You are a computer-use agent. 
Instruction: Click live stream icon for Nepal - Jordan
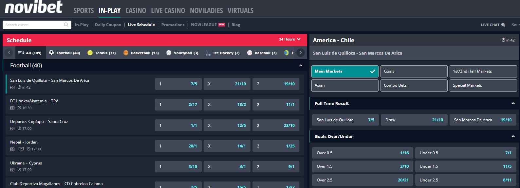[x=21, y=149]
